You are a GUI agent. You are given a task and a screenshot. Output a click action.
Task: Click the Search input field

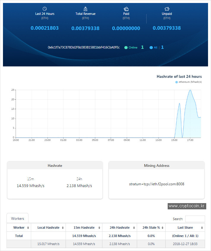click(195, 219)
